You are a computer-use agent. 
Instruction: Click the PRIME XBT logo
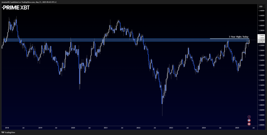click(x=16, y=8)
